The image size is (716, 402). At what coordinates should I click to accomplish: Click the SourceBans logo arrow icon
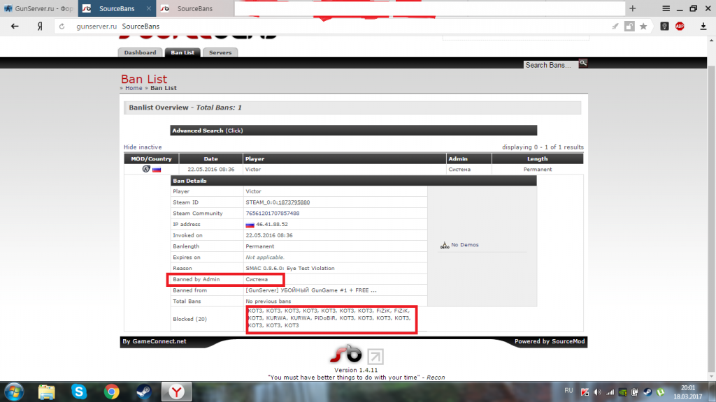(x=375, y=357)
